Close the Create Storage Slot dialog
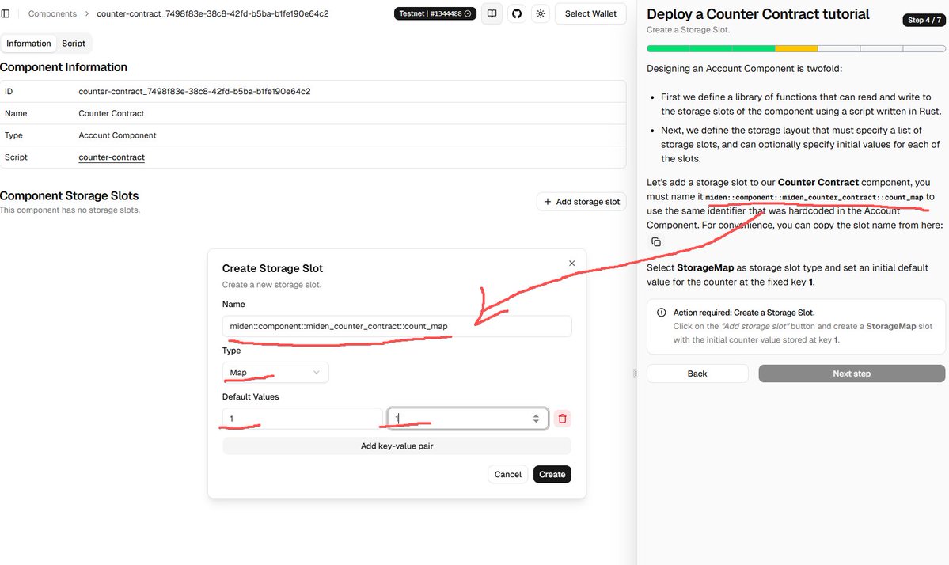Screen dimensions: 949x565 pyautogui.click(x=572, y=264)
